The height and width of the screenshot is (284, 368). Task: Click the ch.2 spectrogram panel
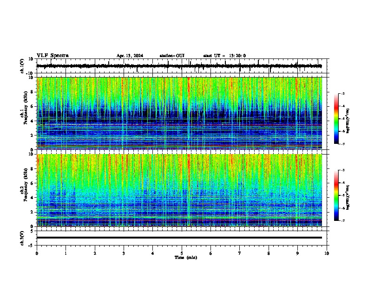pyautogui.click(x=179, y=190)
